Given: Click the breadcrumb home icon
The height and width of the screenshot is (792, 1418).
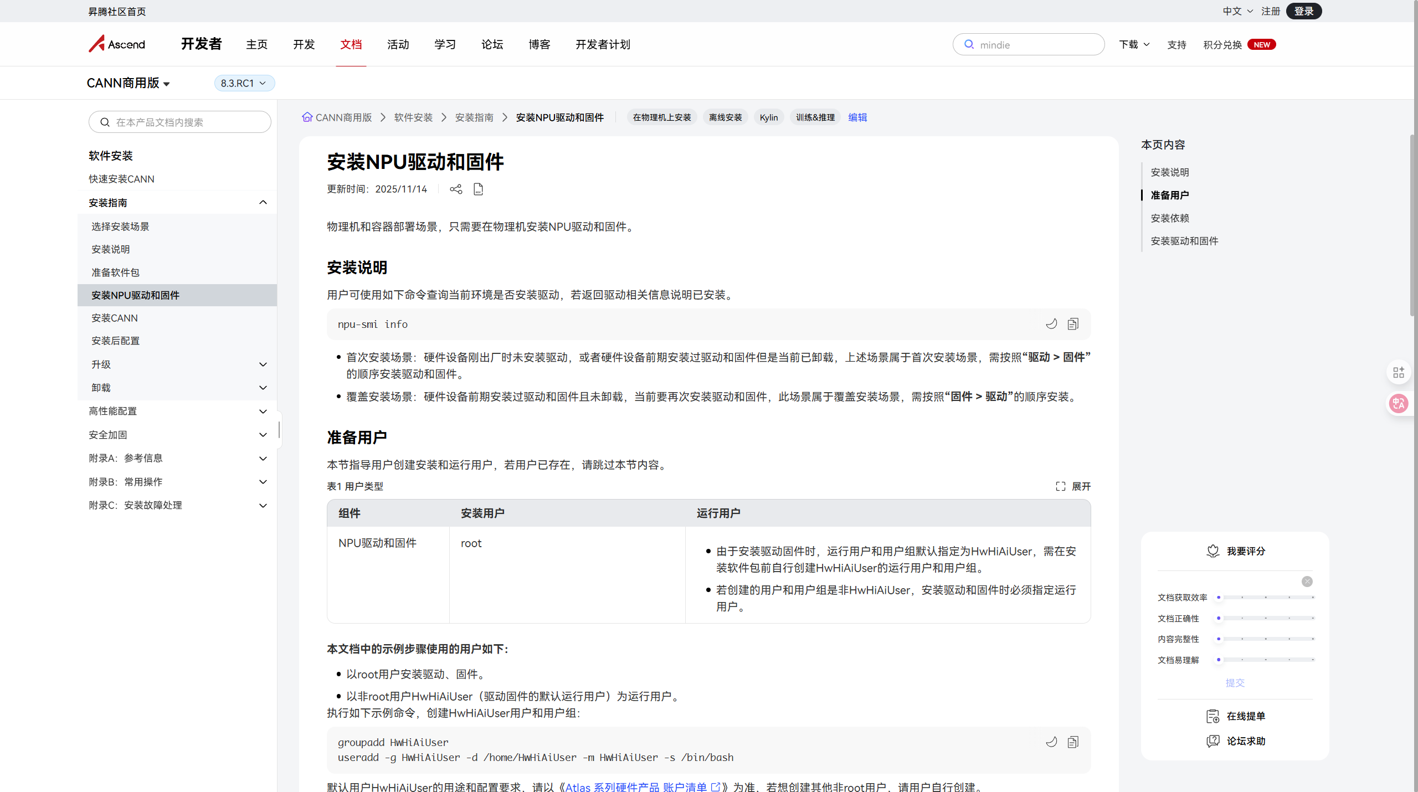Looking at the screenshot, I should 307,117.
